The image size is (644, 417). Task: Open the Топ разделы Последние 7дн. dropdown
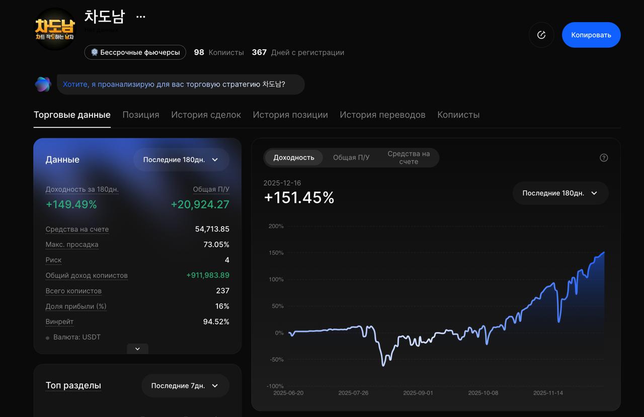pos(185,386)
